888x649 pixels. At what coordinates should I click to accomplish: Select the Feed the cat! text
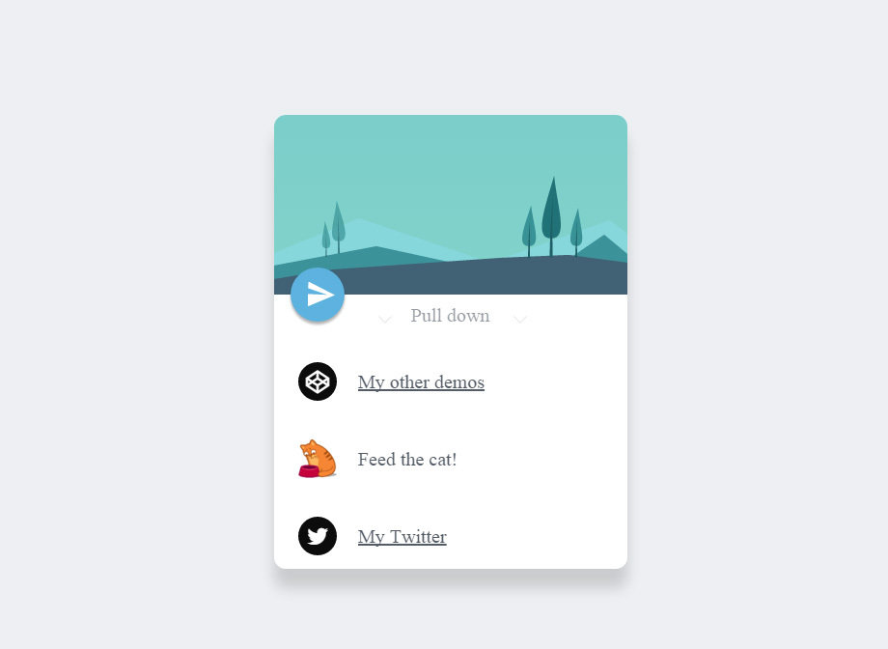click(407, 459)
